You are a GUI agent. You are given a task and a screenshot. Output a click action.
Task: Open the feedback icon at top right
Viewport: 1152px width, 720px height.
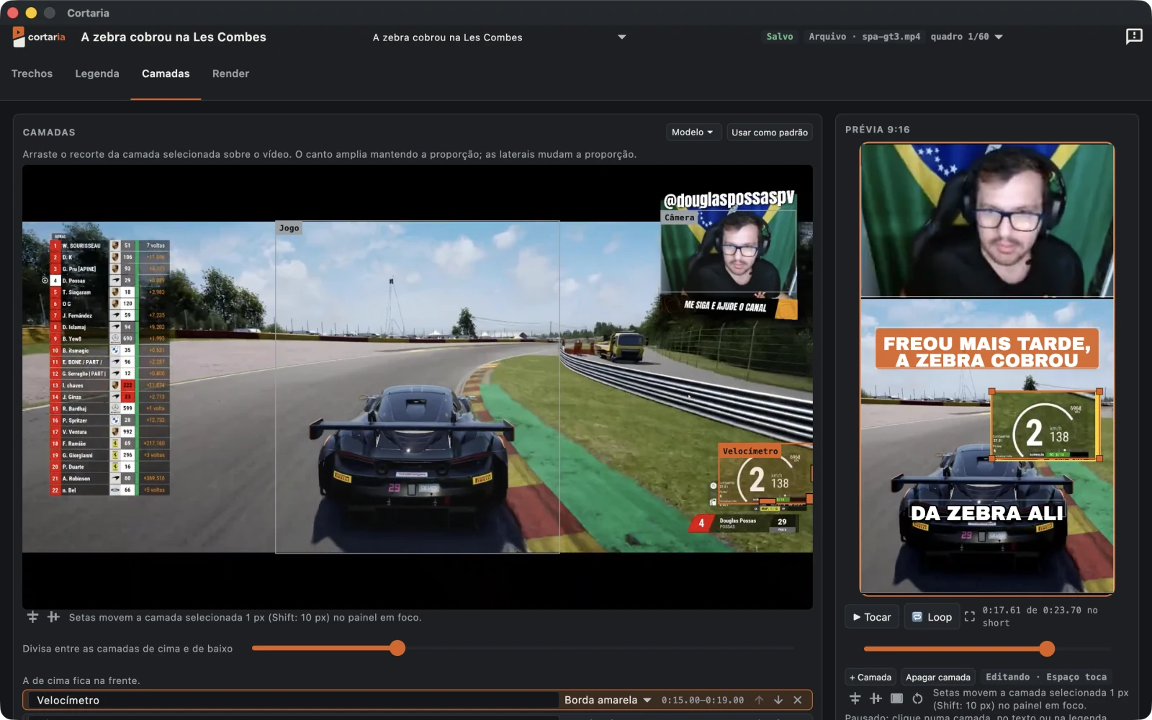pos(1134,36)
